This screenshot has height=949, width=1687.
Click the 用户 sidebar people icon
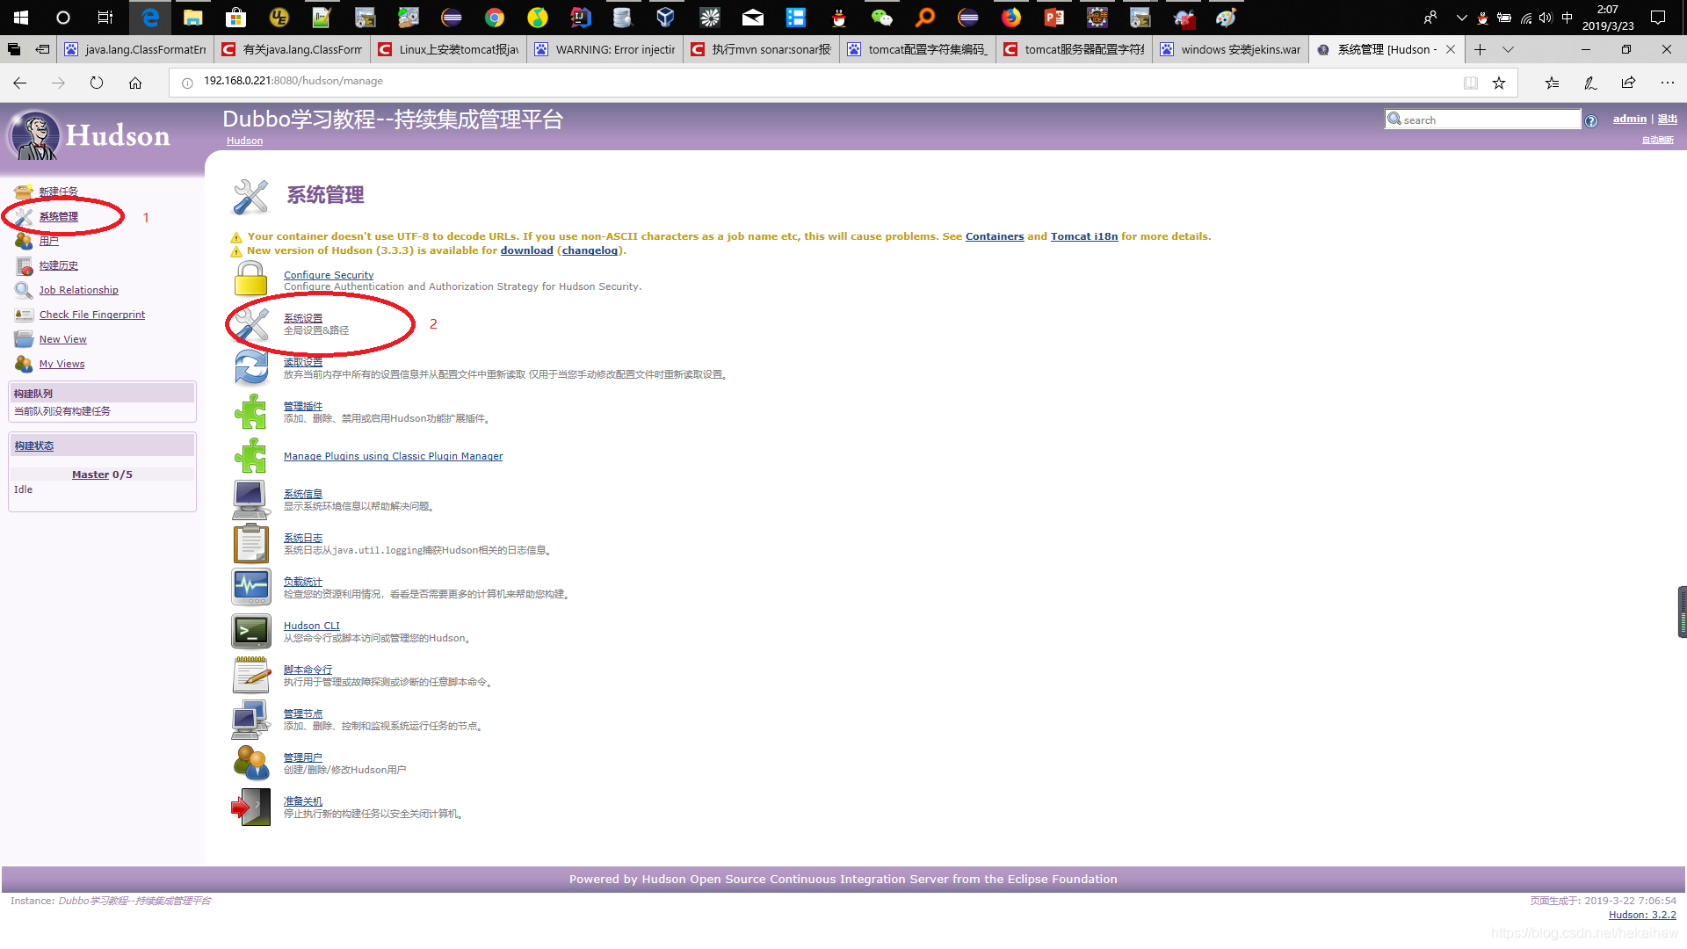pos(24,241)
